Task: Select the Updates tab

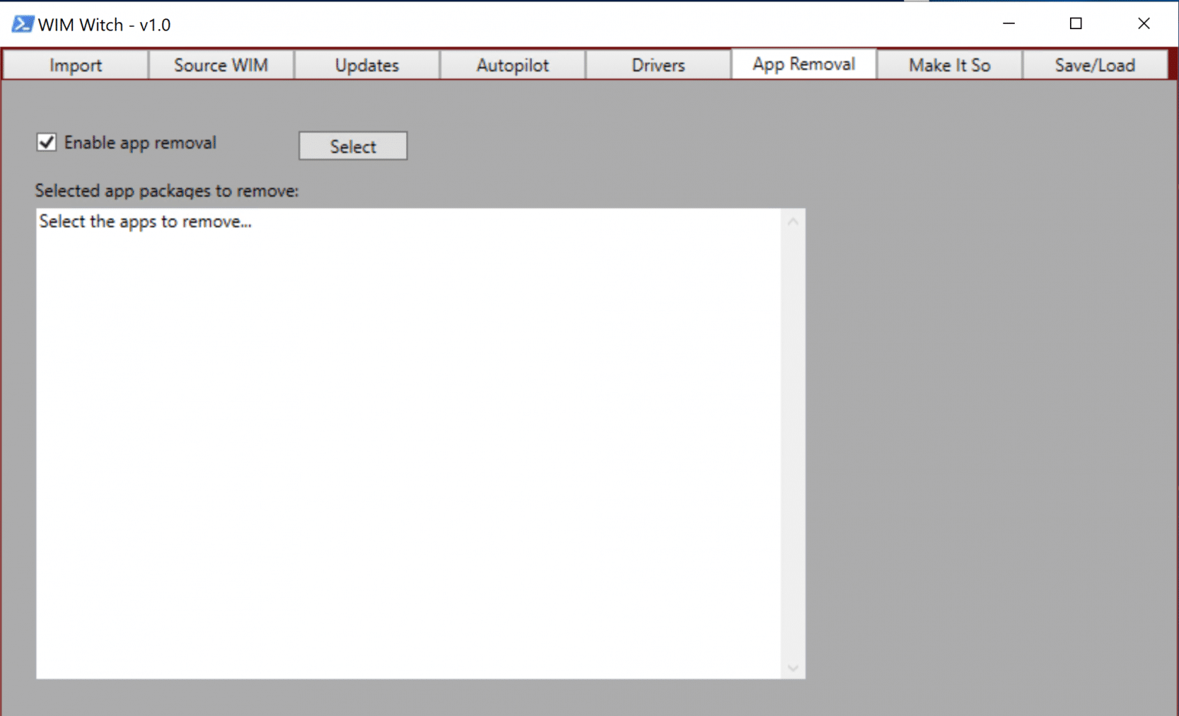Action: coord(366,64)
